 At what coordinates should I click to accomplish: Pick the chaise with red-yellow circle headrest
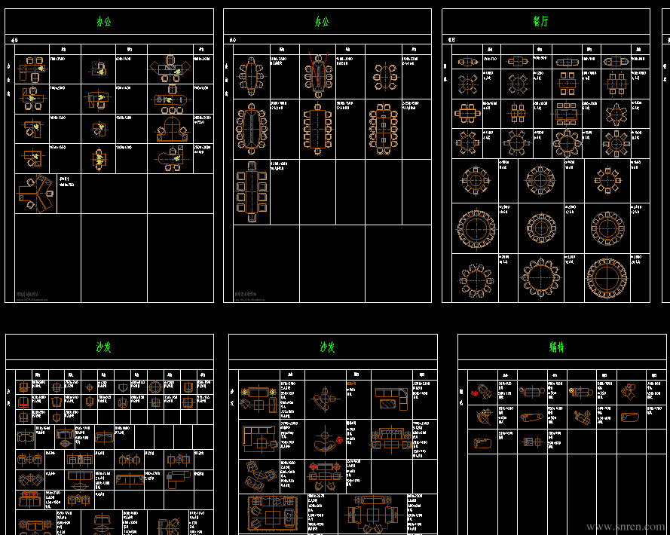pyautogui.click(x=581, y=391)
